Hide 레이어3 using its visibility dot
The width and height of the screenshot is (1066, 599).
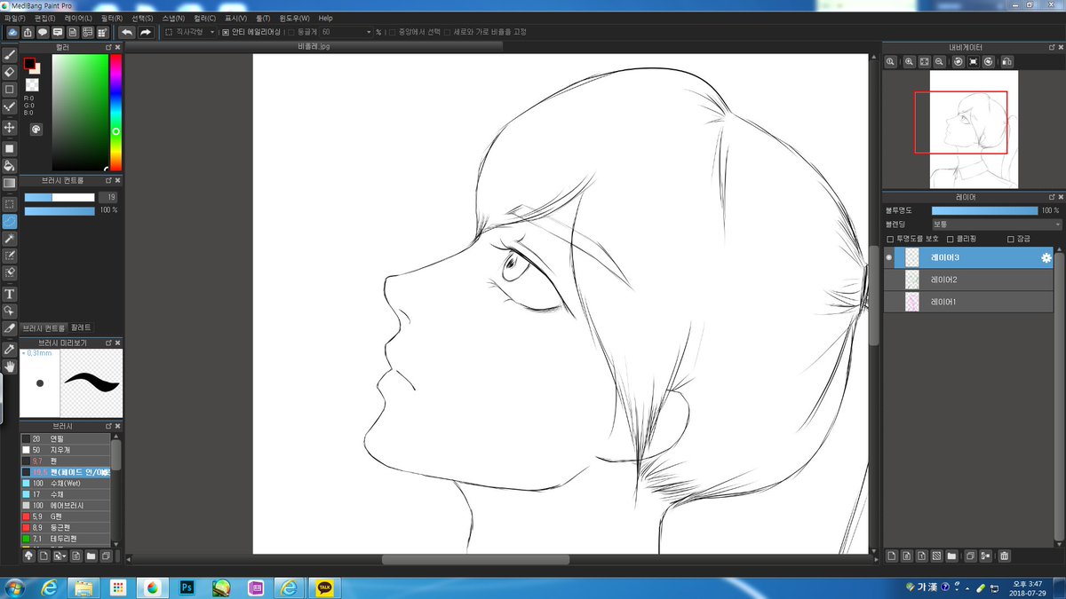click(x=889, y=257)
